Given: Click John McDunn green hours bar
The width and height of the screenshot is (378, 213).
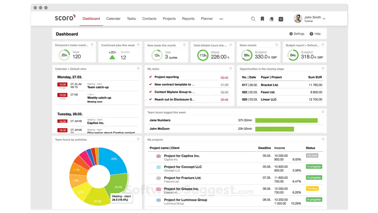Looking at the screenshot, I should (x=274, y=129).
